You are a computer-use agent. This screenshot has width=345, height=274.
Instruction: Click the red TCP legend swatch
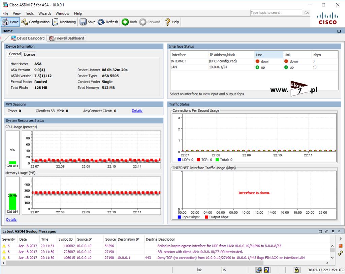click(198, 160)
